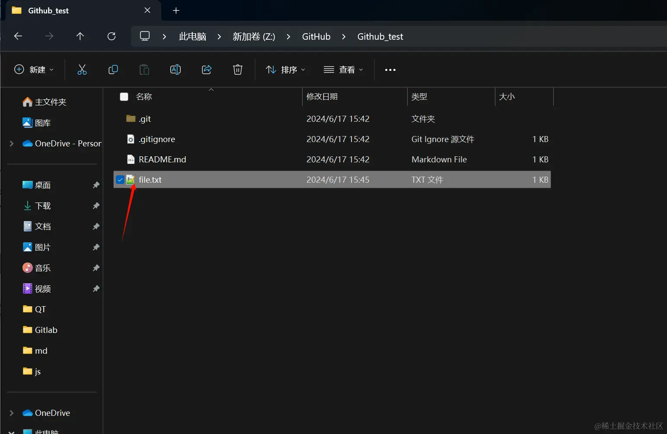
Task: Click the README.md file icon
Action: pyautogui.click(x=131, y=159)
